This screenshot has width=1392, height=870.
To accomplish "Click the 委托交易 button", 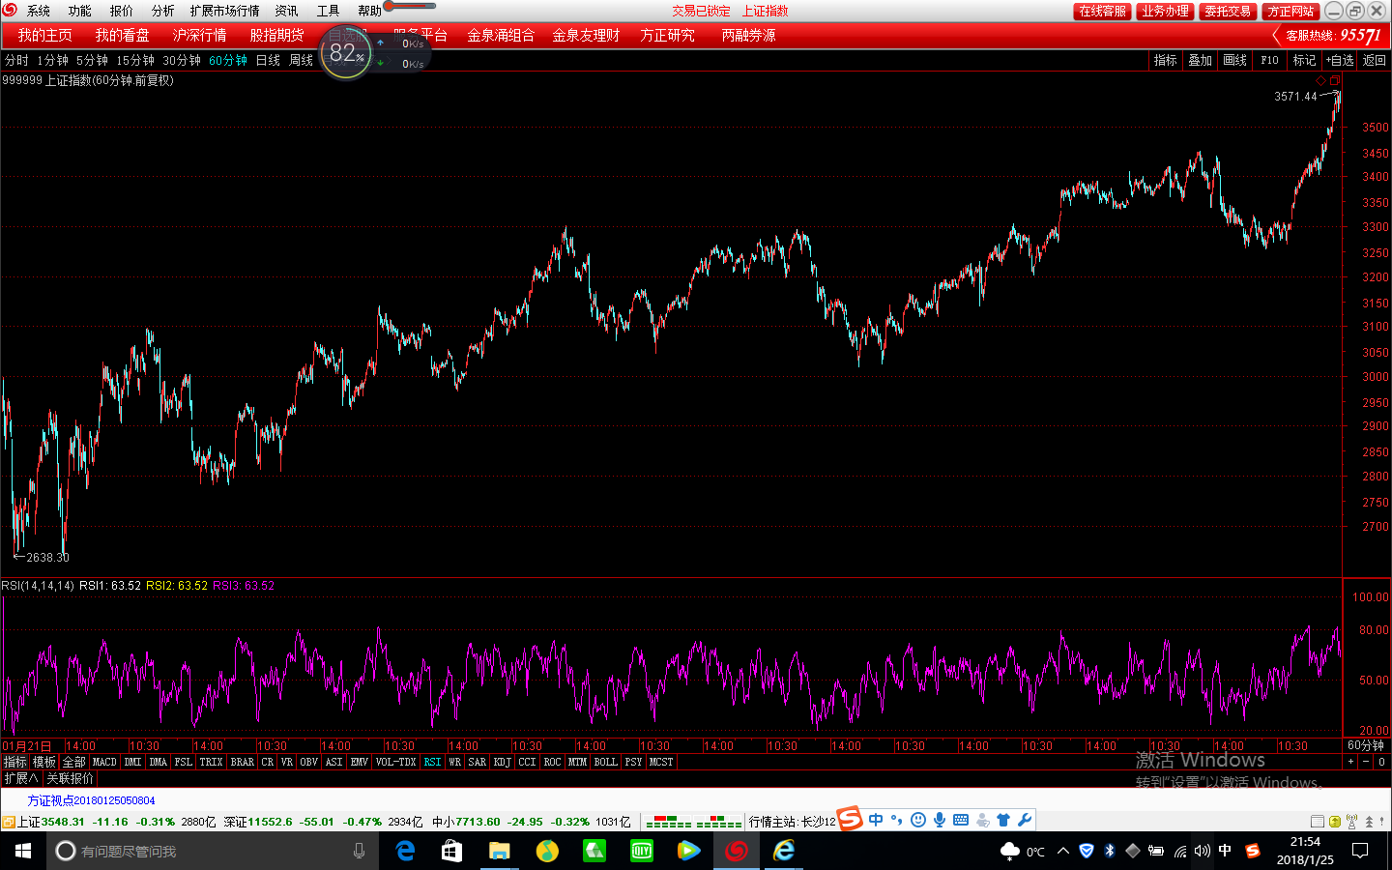I will pos(1228,11).
